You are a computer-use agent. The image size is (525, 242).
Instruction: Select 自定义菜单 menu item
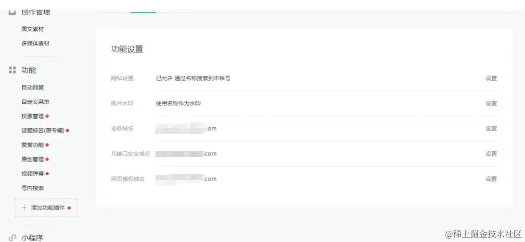point(35,102)
